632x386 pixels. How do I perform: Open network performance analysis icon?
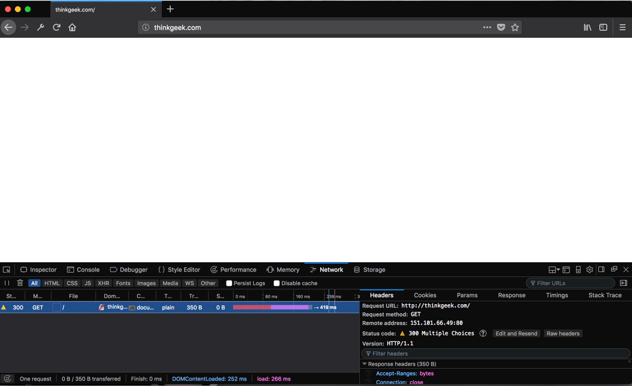pyautogui.click(x=7, y=379)
